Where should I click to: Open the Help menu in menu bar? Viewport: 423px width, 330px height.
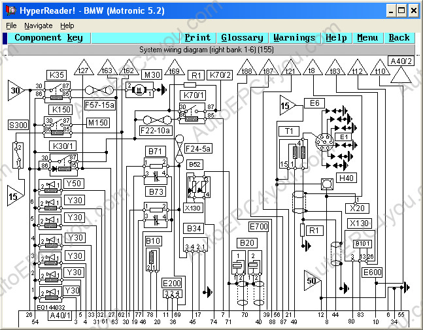coord(67,25)
